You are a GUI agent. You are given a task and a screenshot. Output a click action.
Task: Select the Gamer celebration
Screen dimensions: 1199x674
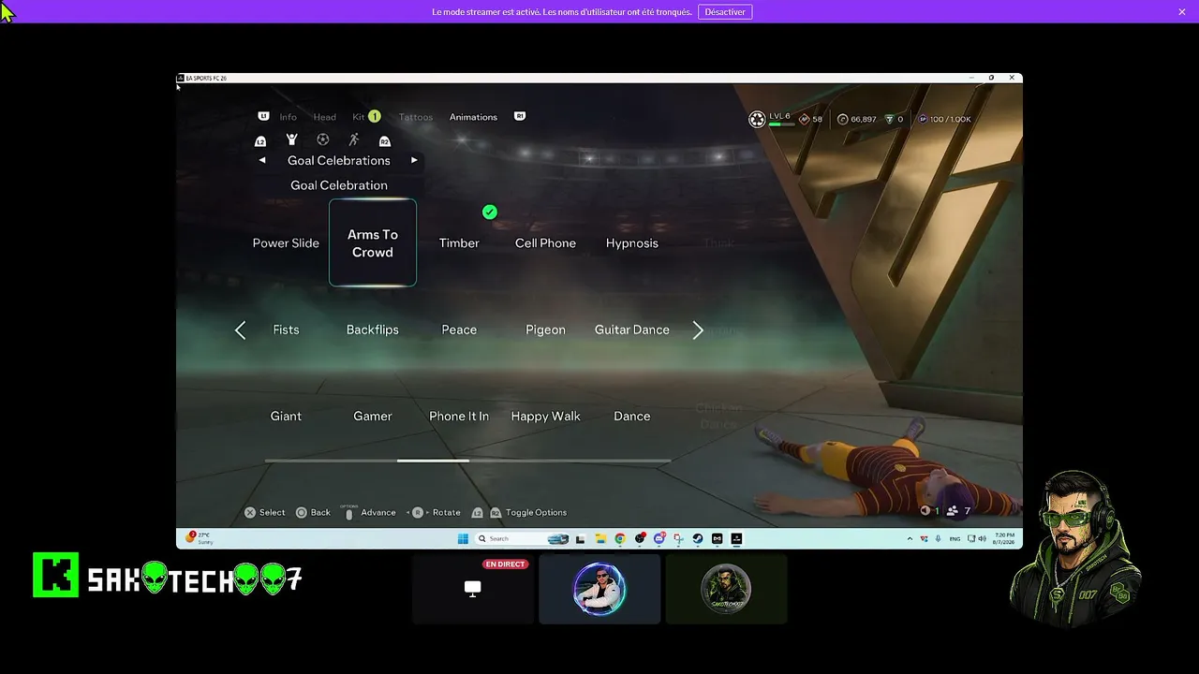click(373, 417)
